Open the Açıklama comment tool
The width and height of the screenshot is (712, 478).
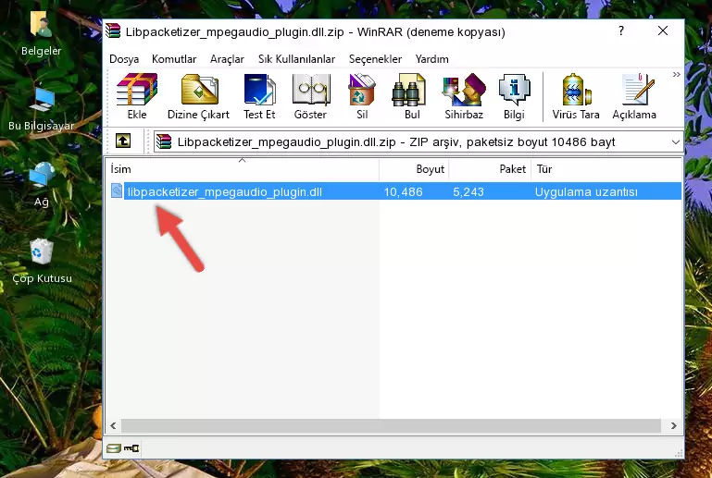click(x=634, y=96)
